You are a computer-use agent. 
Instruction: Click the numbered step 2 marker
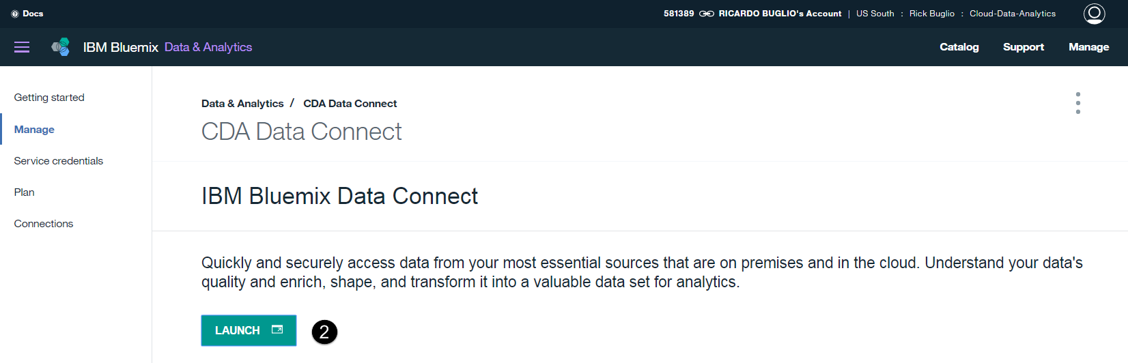coord(324,332)
